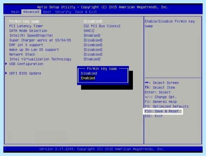Select the PCI Latency Timer setting
206x156 pixels.
point(26,26)
